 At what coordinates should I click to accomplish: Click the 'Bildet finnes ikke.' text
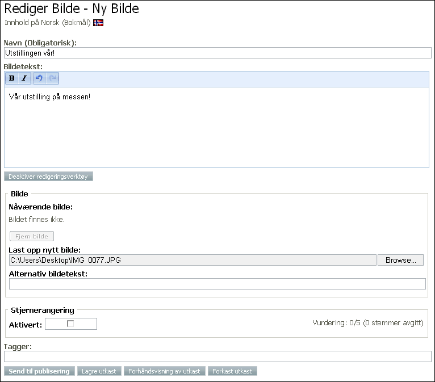[36, 220]
